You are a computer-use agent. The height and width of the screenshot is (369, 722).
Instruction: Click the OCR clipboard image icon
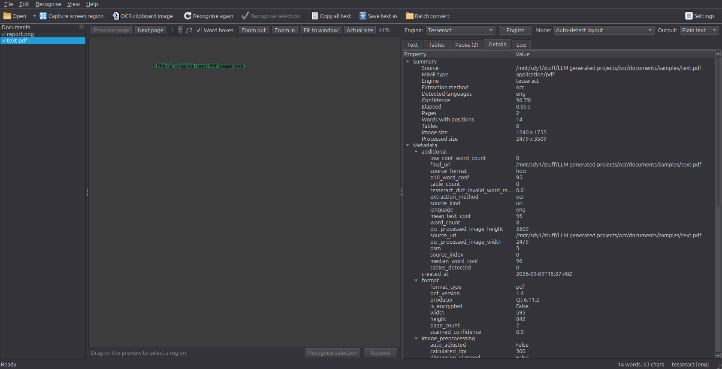115,16
